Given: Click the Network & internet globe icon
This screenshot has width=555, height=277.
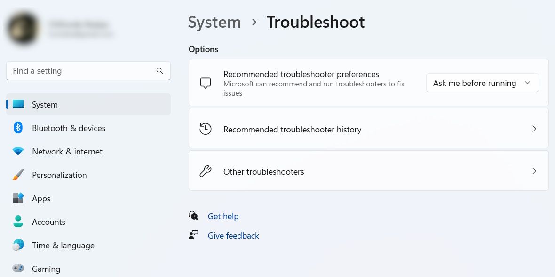Looking at the screenshot, I should click(18, 151).
